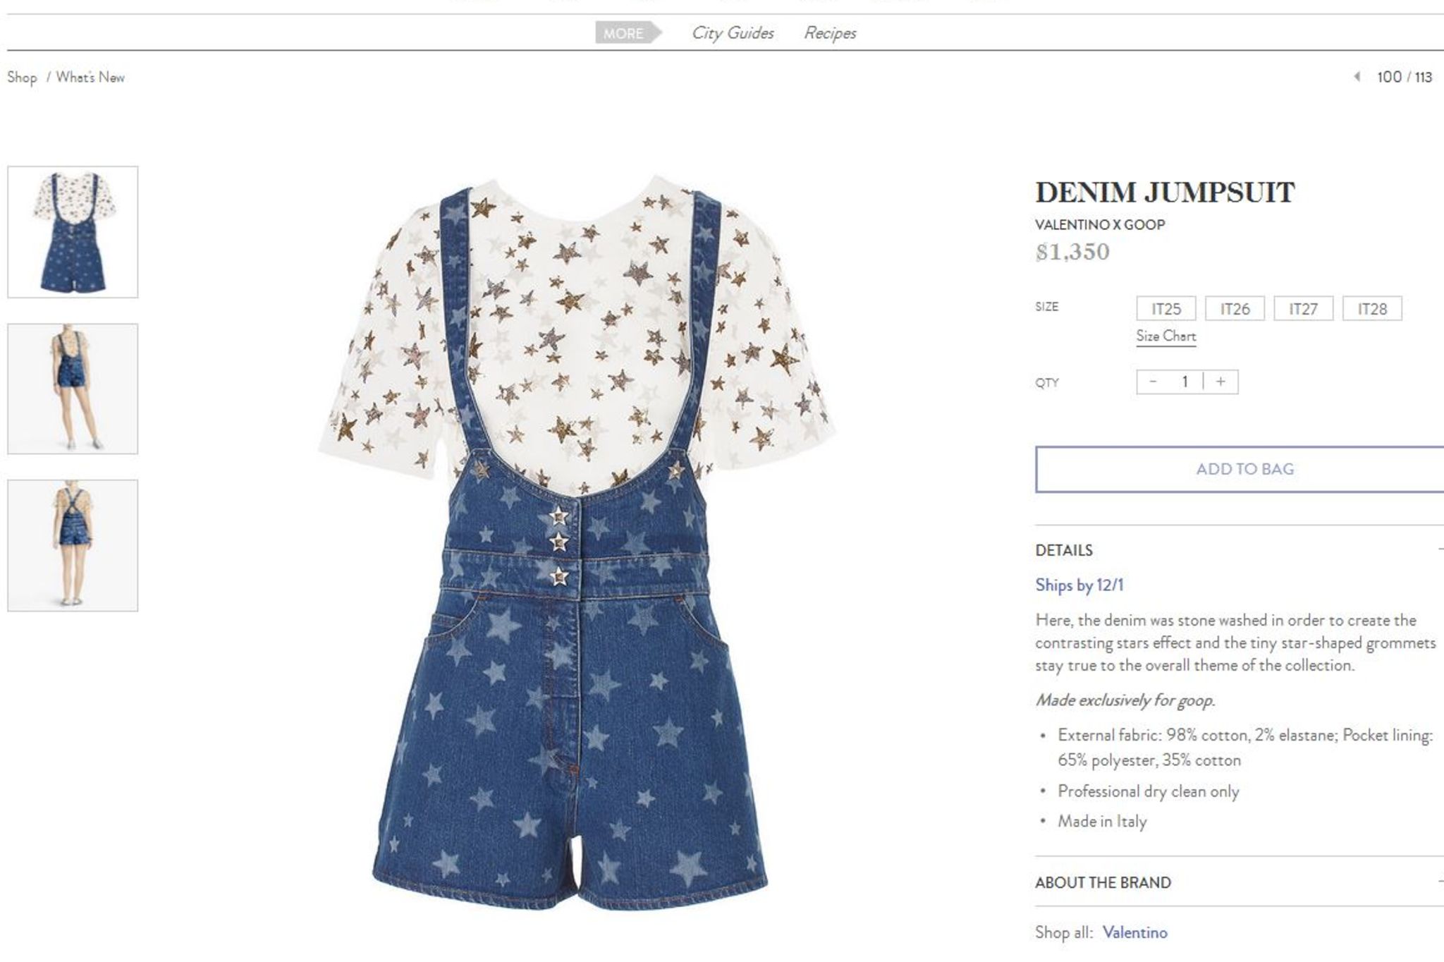Open Recipes menu item
The image size is (1444, 962).
pos(830,33)
